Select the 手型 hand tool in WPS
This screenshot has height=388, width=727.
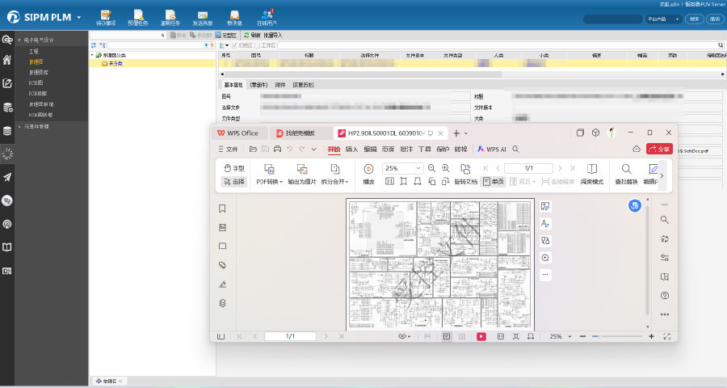tap(234, 168)
